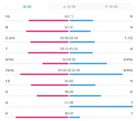Click the red 射门 bar
Image resolution: width=138 pixels, height=121 pixels.
pyautogui.click(x=49, y=20)
